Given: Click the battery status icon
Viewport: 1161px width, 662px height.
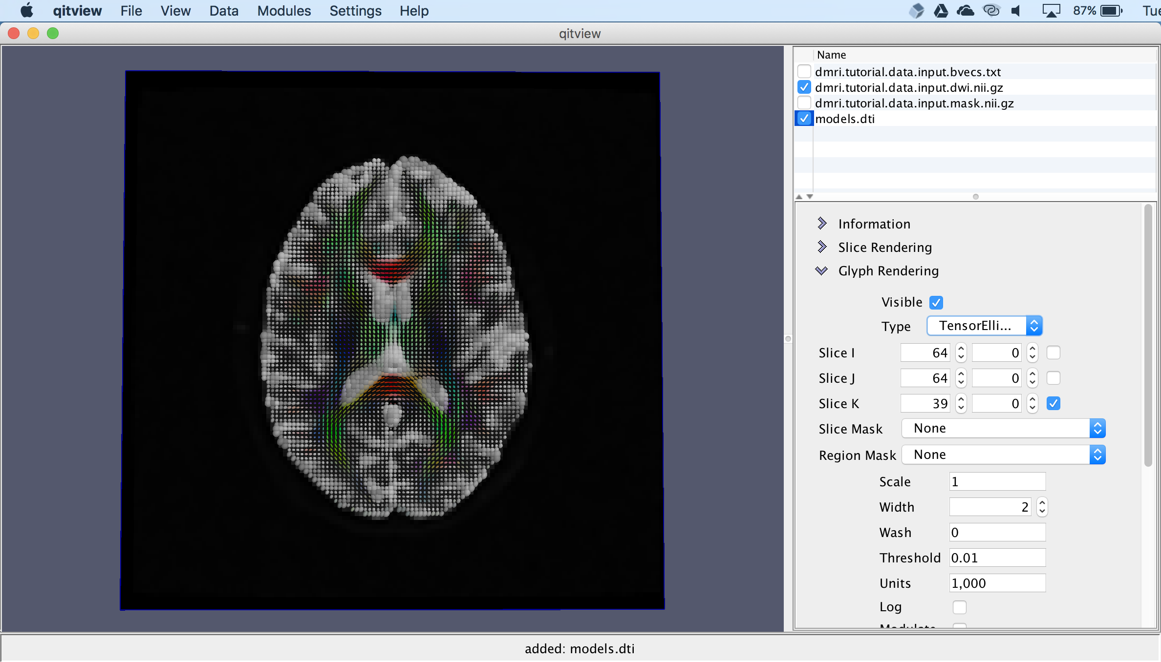Looking at the screenshot, I should (1111, 11).
